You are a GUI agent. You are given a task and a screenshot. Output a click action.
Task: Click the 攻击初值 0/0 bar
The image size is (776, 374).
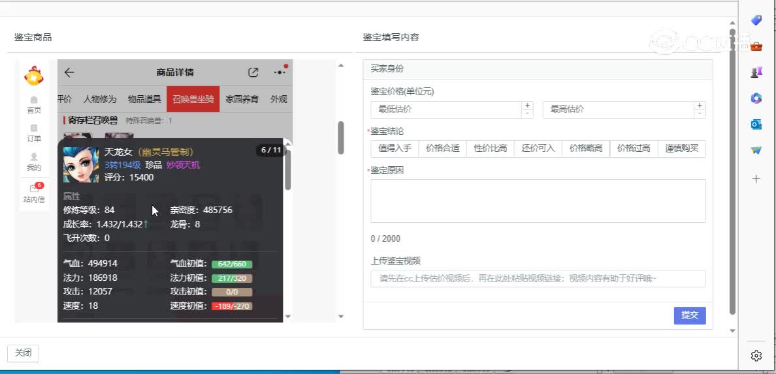(x=232, y=292)
